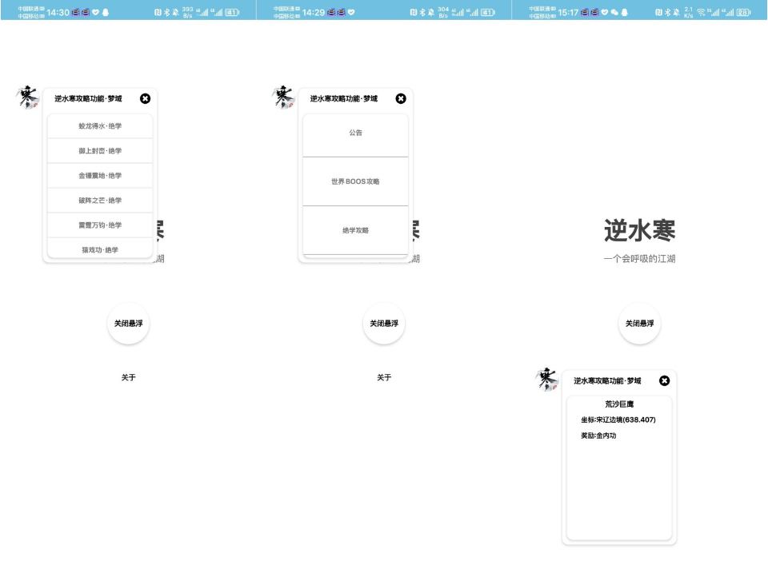
Task: Click the 坐标:宋辽边境(638.407) line
Action: click(x=618, y=420)
